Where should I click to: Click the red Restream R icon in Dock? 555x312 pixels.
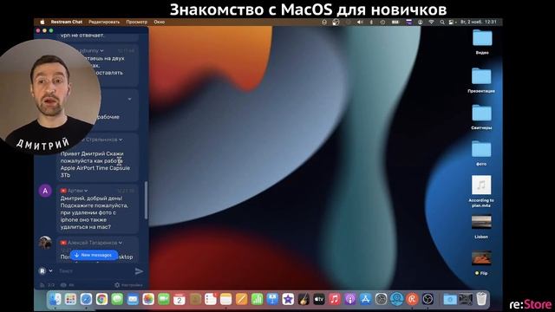pyautogui.click(x=413, y=299)
